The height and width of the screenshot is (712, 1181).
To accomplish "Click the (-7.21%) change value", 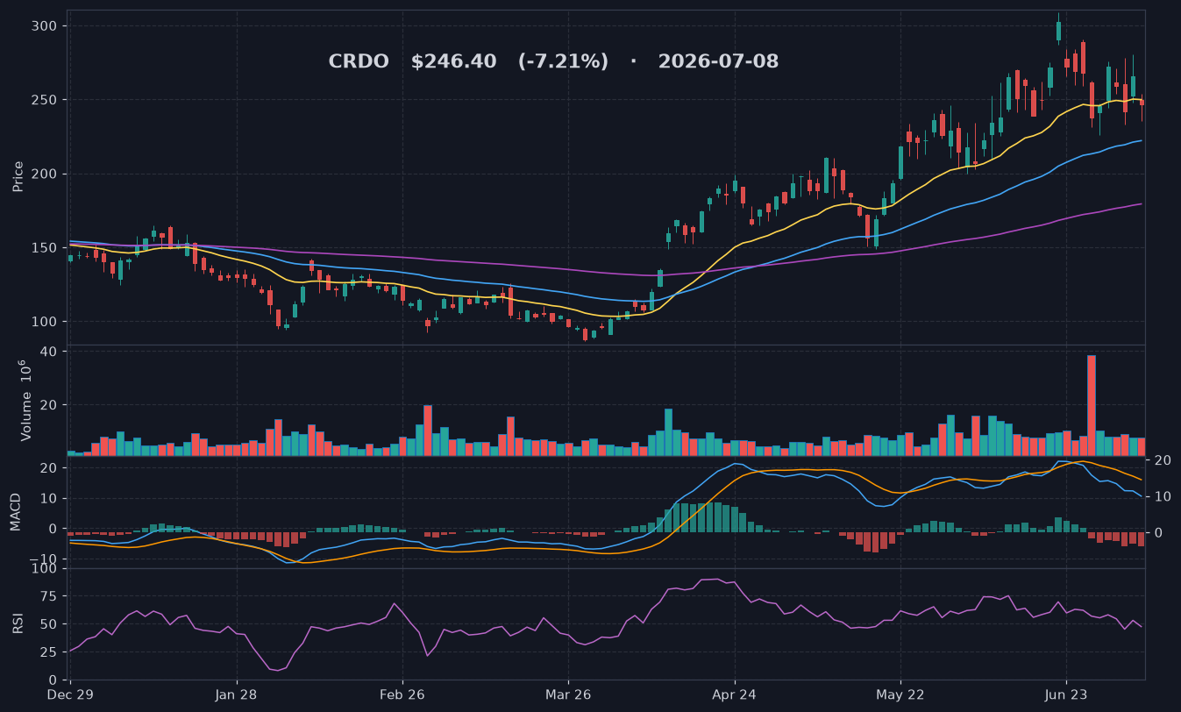I will point(563,62).
